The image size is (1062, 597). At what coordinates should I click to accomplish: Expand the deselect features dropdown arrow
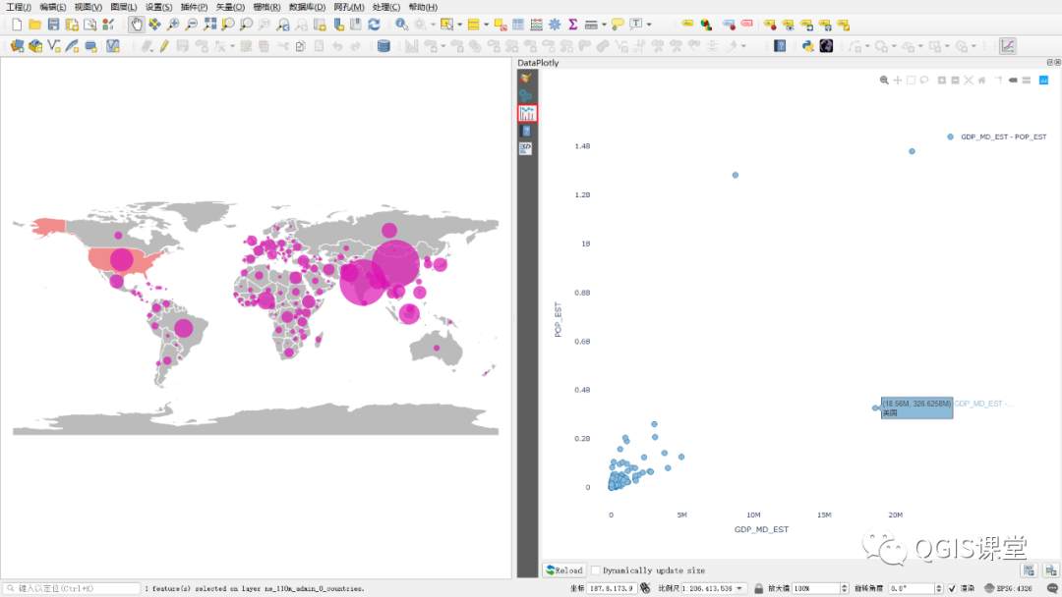[x=487, y=25]
